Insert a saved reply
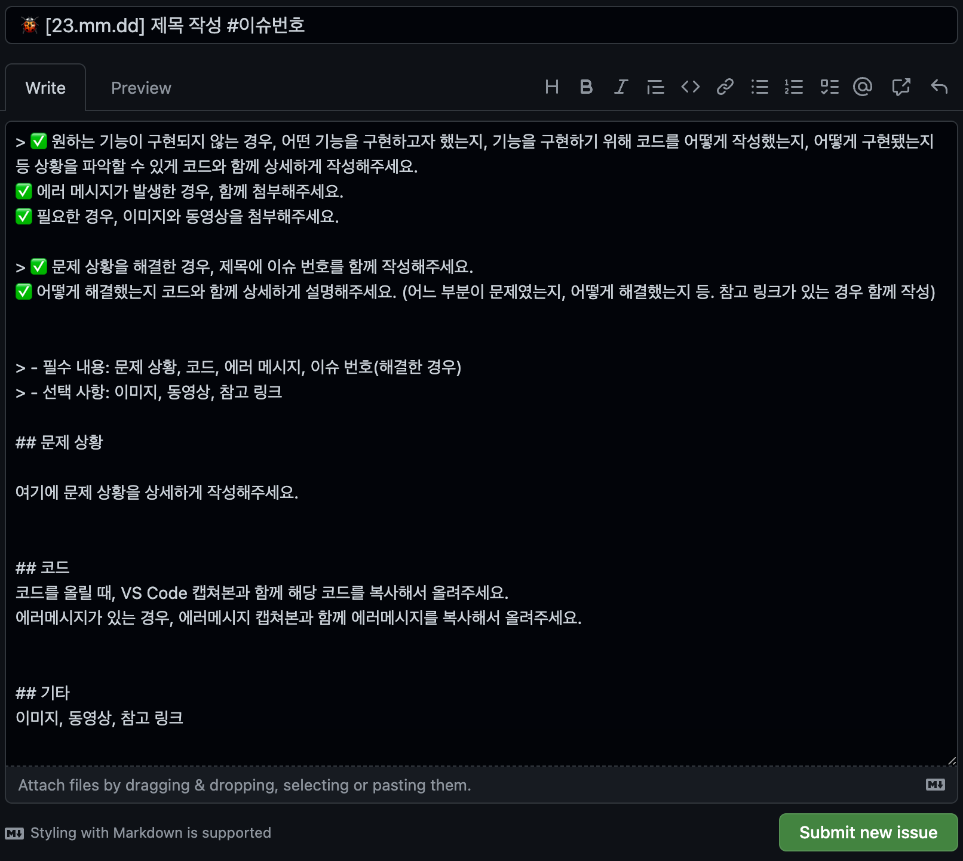 tap(939, 87)
